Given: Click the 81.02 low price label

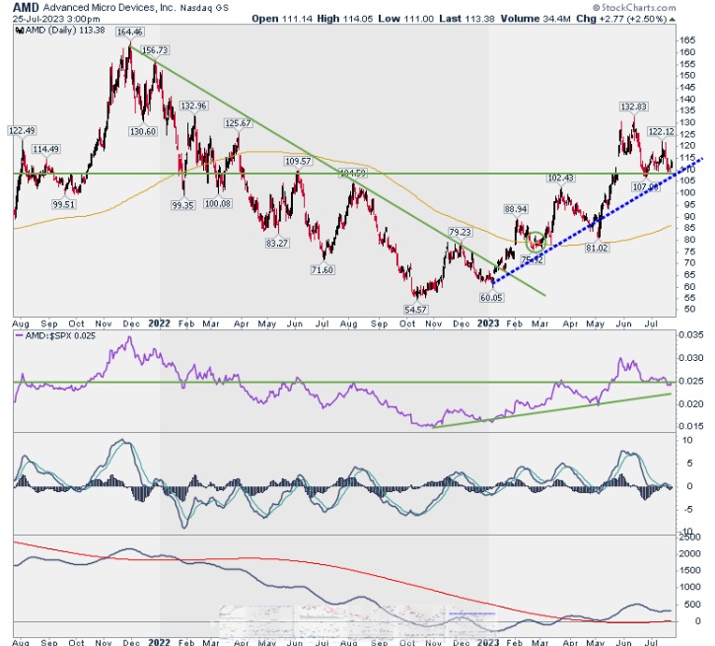Looking at the screenshot, I should point(597,248).
